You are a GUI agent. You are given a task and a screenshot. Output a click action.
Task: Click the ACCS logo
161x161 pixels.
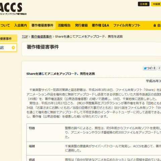coord(12,9)
